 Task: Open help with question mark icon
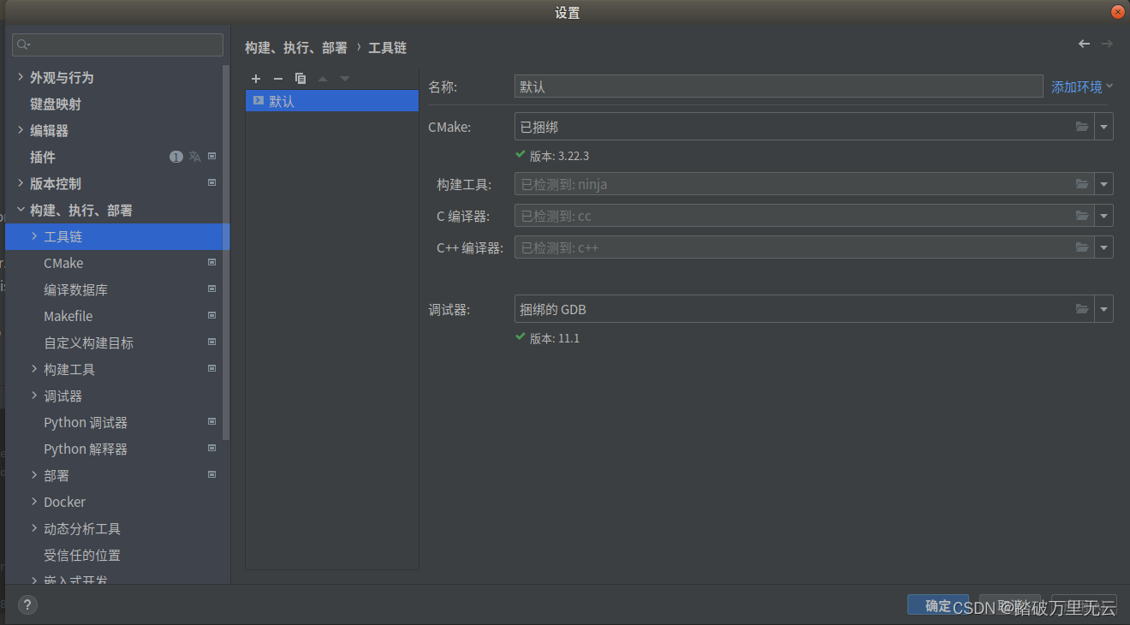click(27, 605)
